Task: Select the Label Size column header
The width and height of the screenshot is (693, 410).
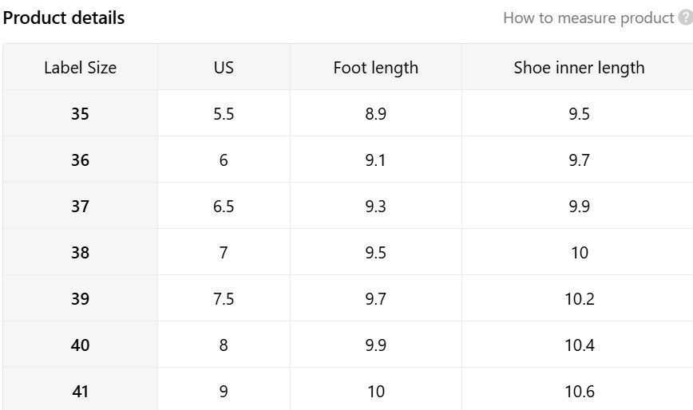Action: tap(80, 67)
